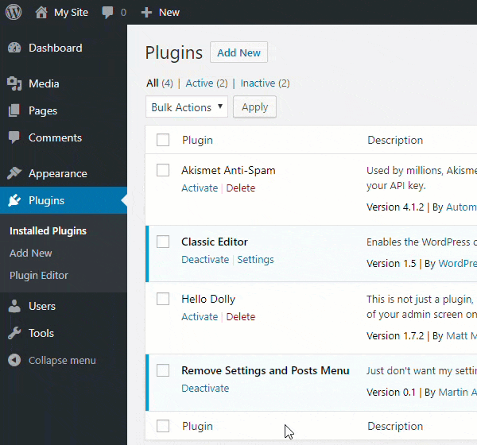Open Classic Editor Settings link

[x=255, y=260]
